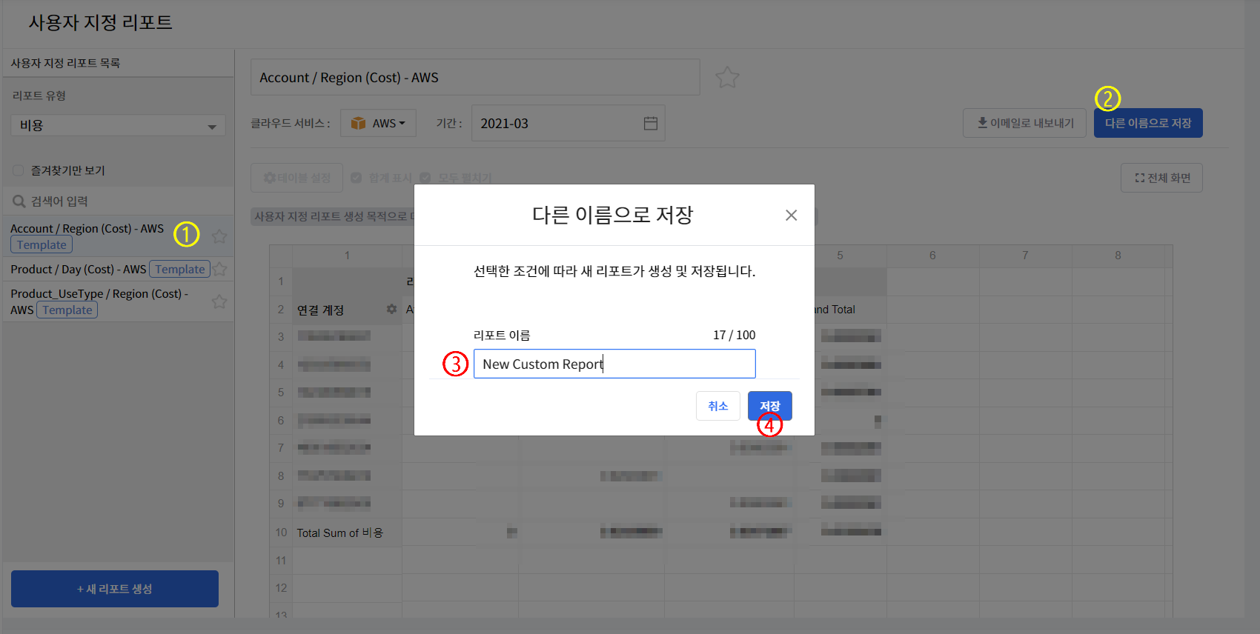
Task: Star the Account / Region (Cost) template
Action: pos(219,236)
